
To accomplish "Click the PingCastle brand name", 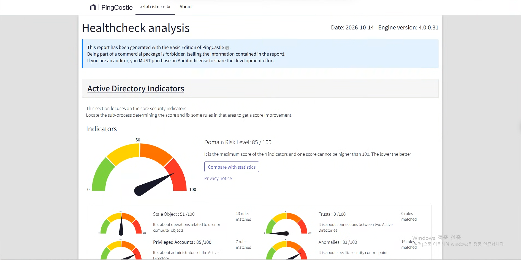I will pyautogui.click(x=117, y=7).
